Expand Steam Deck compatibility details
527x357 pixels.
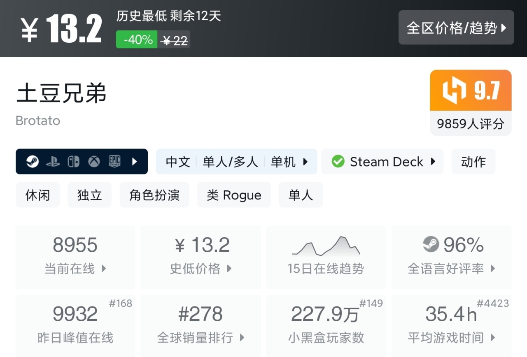click(433, 162)
